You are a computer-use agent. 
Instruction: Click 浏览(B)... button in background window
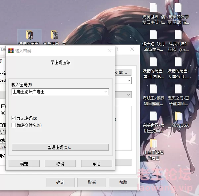(123, 72)
